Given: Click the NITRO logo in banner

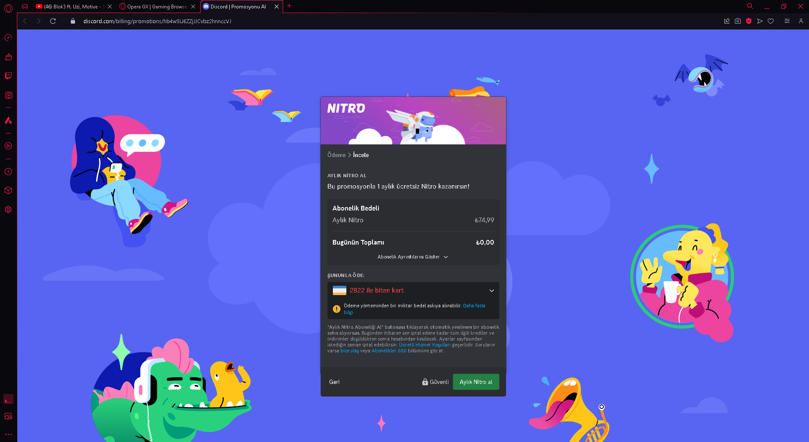Looking at the screenshot, I should pyautogui.click(x=346, y=109).
